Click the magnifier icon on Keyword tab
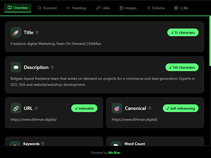211x158 pixels. point(39,8)
